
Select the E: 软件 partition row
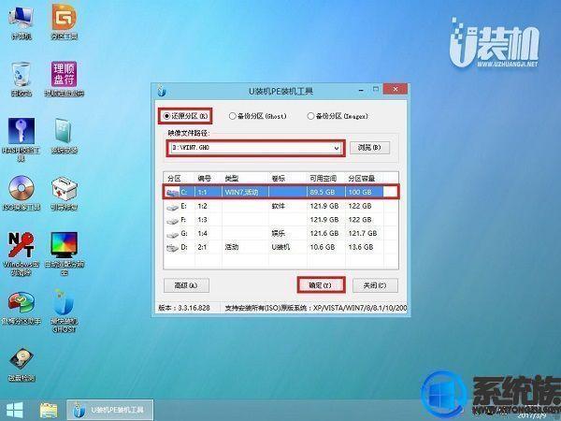coord(280,206)
